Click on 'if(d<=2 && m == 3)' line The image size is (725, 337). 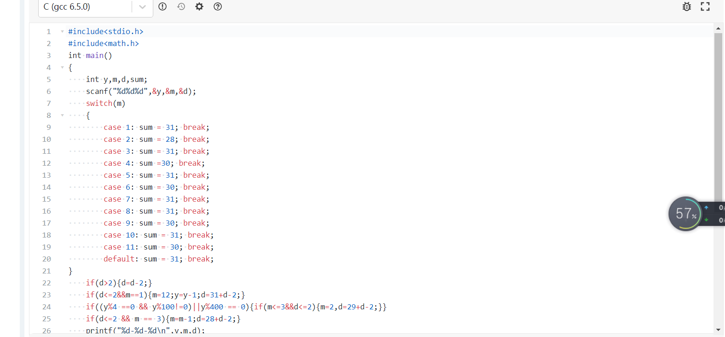click(163, 319)
